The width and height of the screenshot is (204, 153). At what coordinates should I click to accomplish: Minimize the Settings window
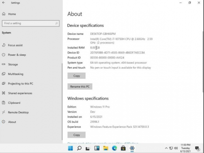coord(181,3)
